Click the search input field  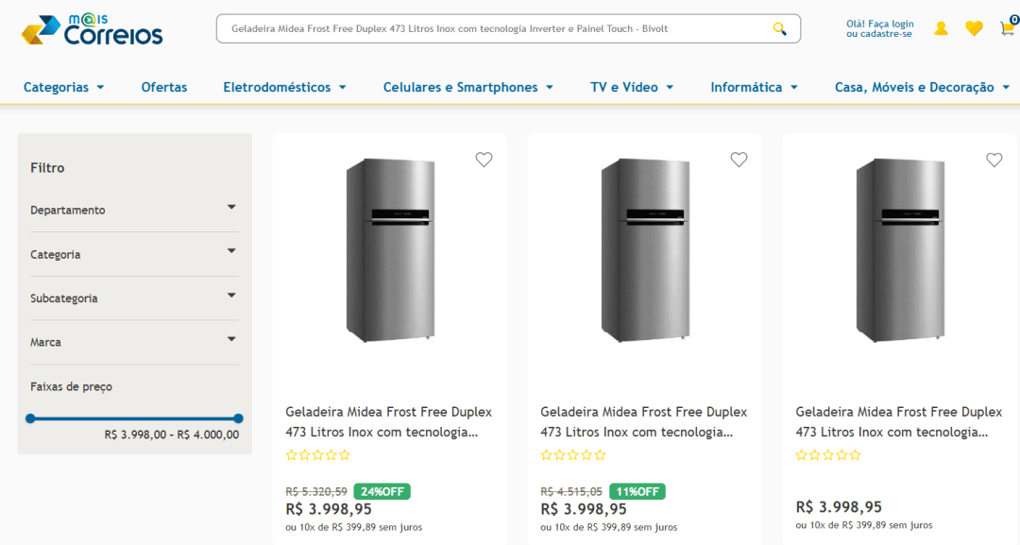pyautogui.click(x=491, y=29)
